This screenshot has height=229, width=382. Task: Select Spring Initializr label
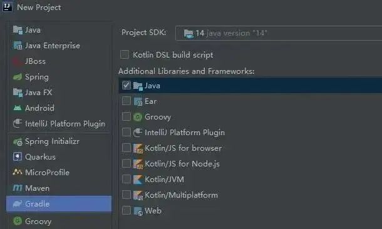52,141
